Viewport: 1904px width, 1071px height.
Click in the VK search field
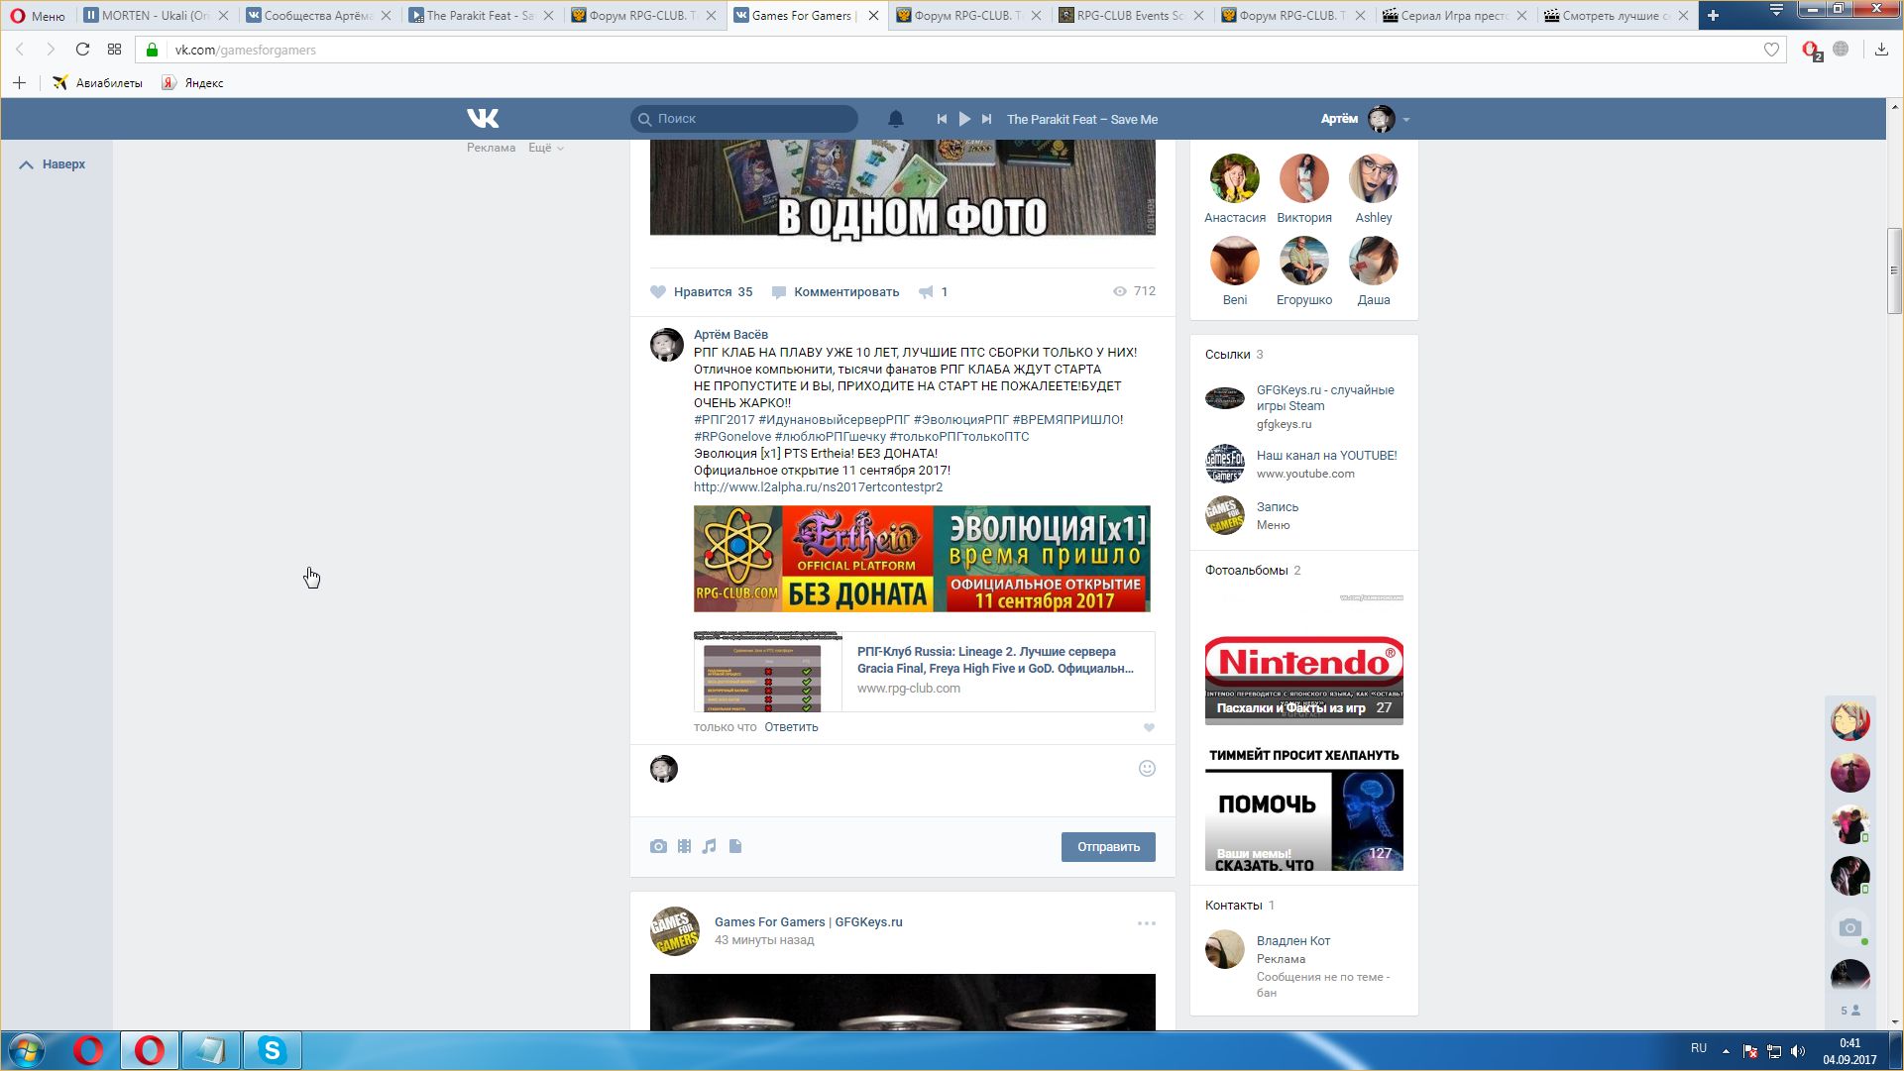(x=743, y=119)
